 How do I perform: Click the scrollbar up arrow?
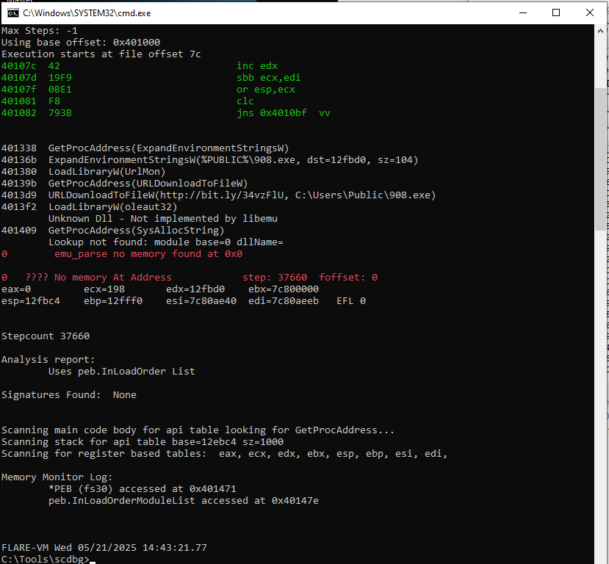coord(600,31)
